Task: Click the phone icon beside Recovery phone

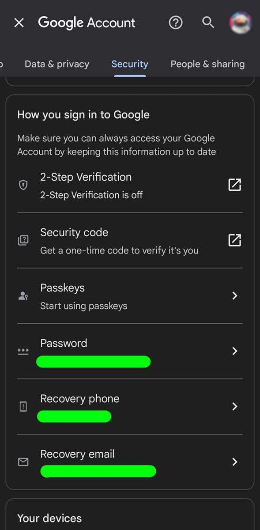Action: (23, 406)
